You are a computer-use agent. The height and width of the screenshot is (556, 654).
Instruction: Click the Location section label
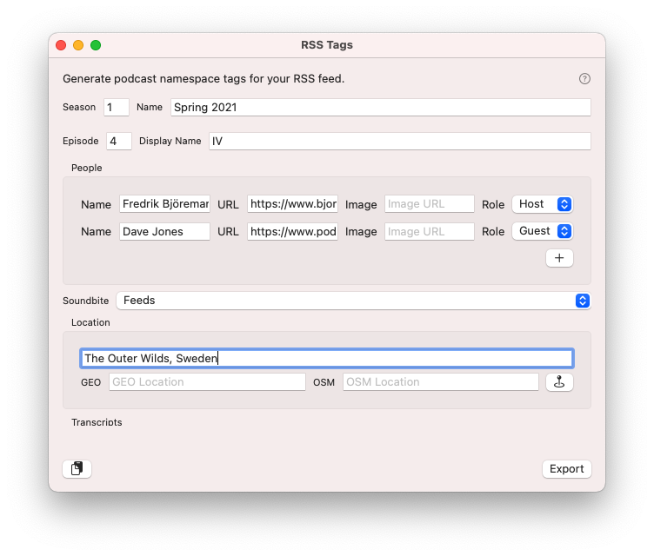tap(90, 322)
